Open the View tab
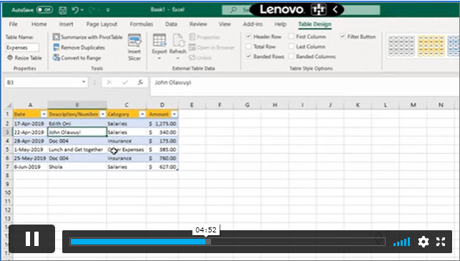460x261 pixels. point(225,24)
